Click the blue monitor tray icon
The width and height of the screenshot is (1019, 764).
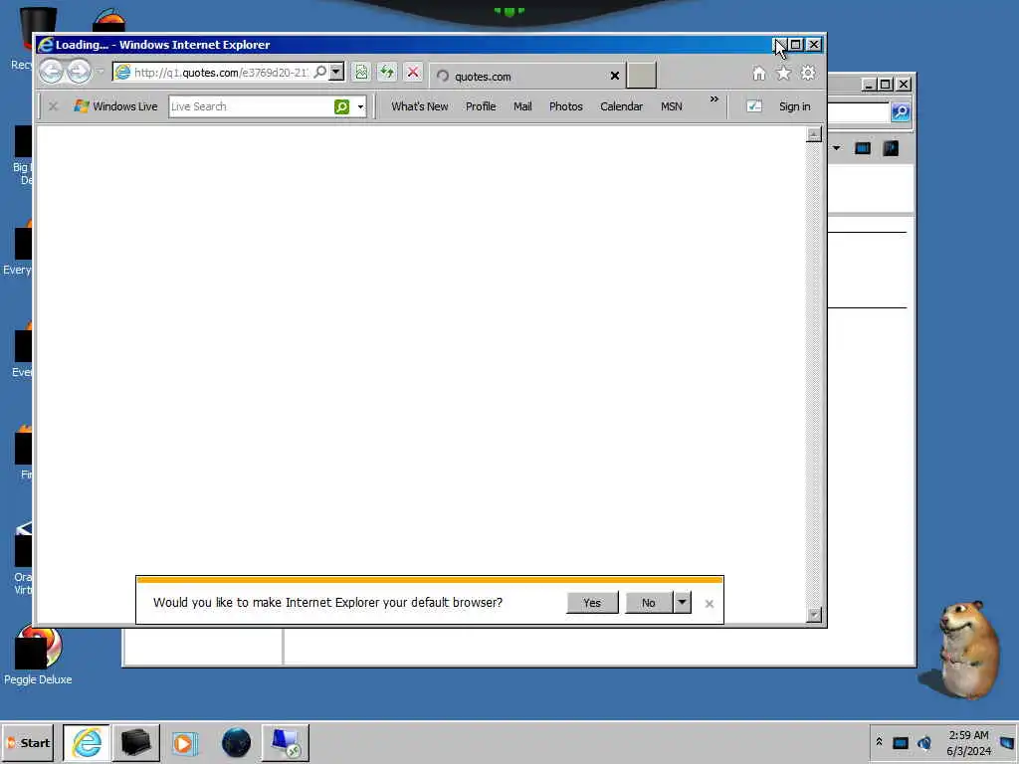(x=900, y=742)
